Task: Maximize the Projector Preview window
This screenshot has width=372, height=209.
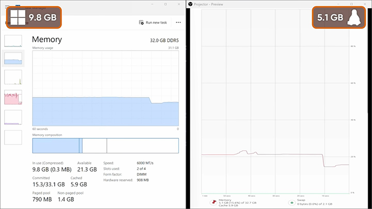Action: [x=351, y=4]
